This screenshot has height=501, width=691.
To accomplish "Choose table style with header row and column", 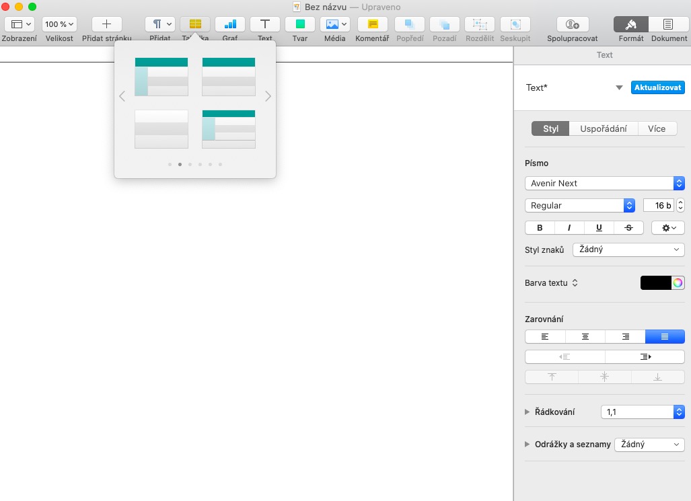I will (x=161, y=77).
